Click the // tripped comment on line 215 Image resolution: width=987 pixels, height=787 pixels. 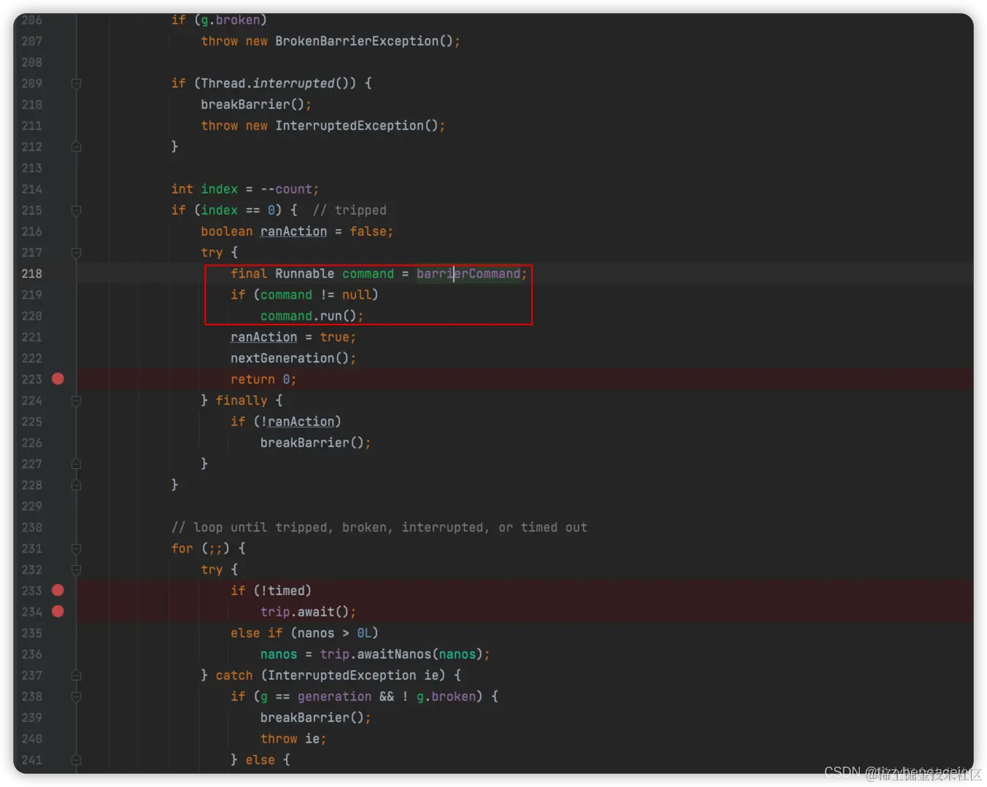pos(349,210)
